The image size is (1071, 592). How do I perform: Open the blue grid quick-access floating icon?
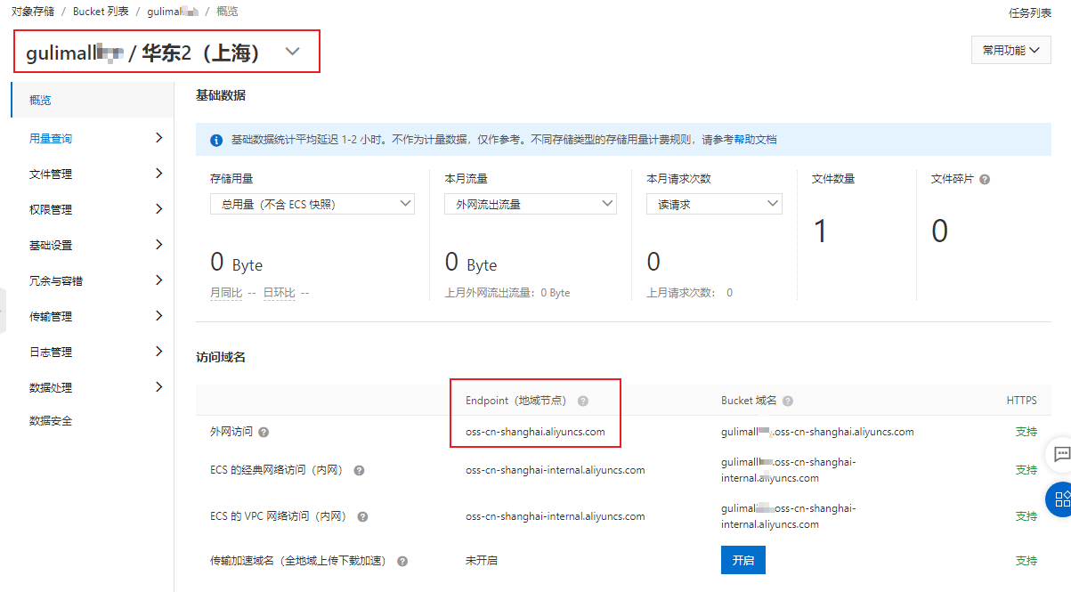click(1060, 499)
